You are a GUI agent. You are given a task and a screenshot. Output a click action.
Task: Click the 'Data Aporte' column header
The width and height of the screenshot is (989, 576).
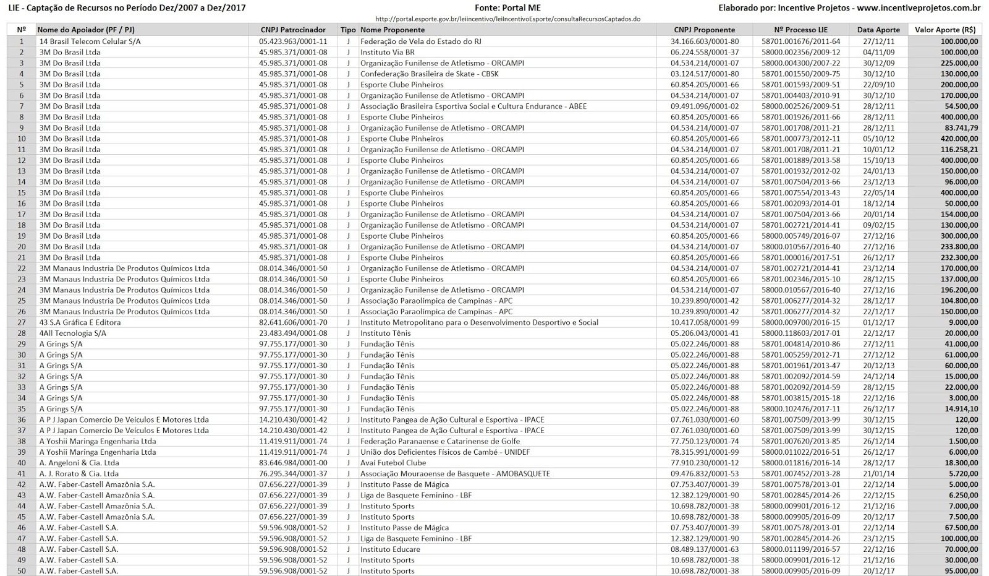(878, 30)
